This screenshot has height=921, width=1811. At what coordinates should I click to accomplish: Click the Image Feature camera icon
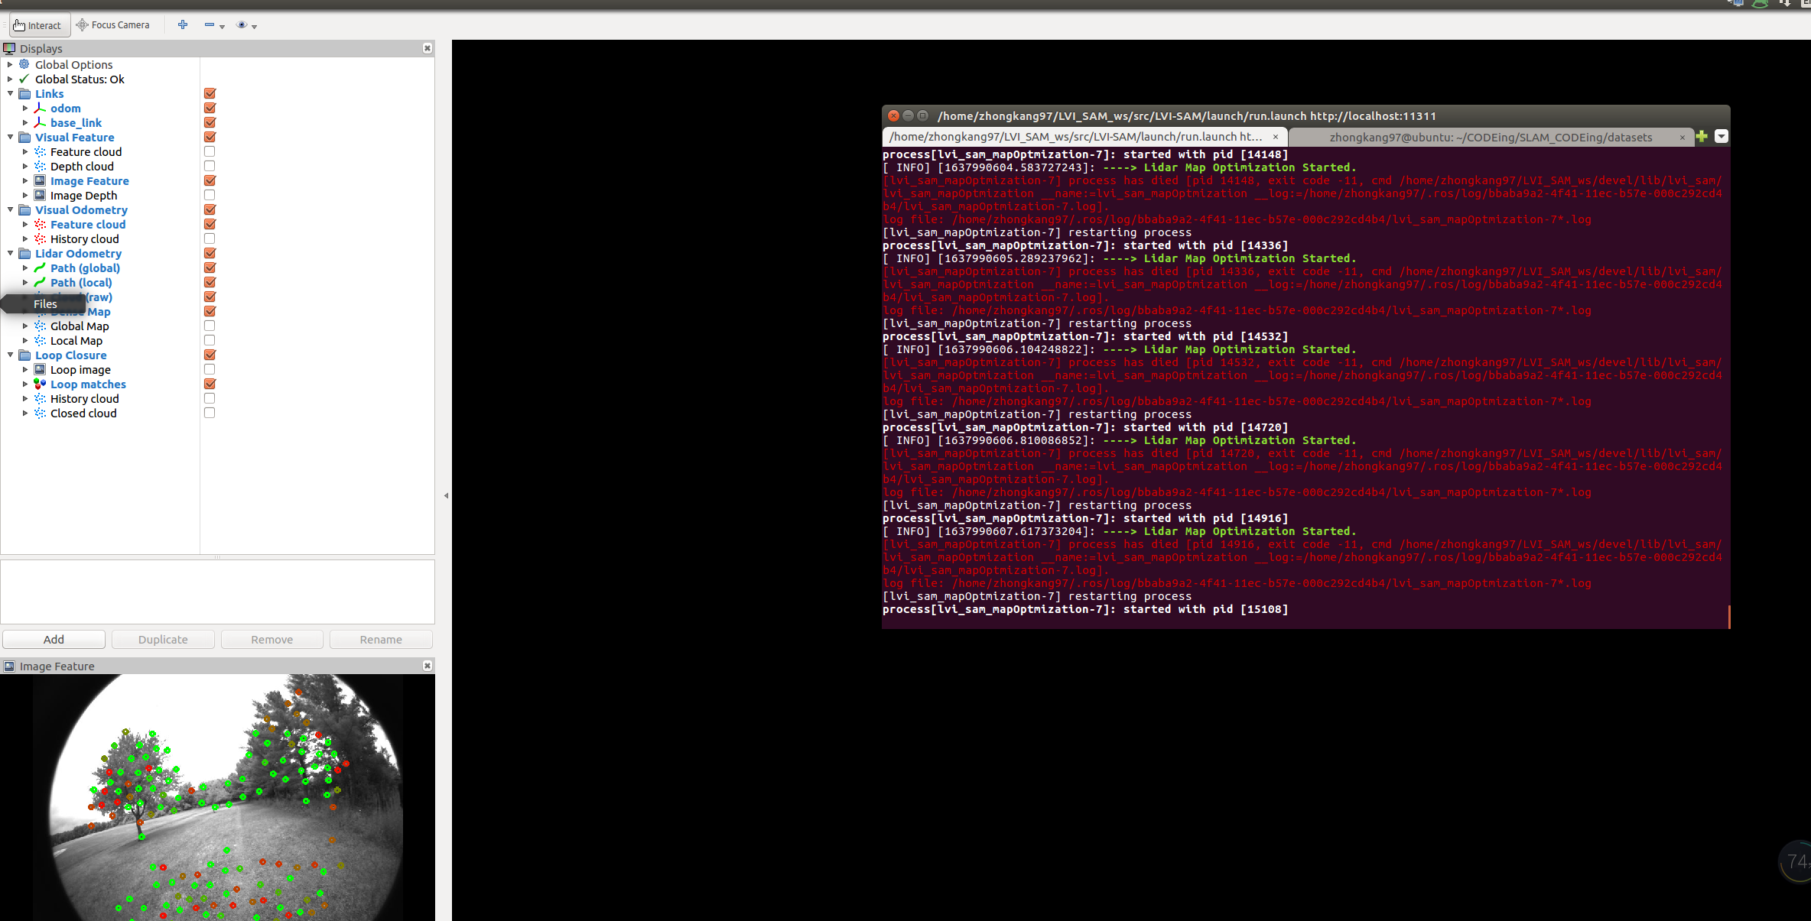(40, 180)
